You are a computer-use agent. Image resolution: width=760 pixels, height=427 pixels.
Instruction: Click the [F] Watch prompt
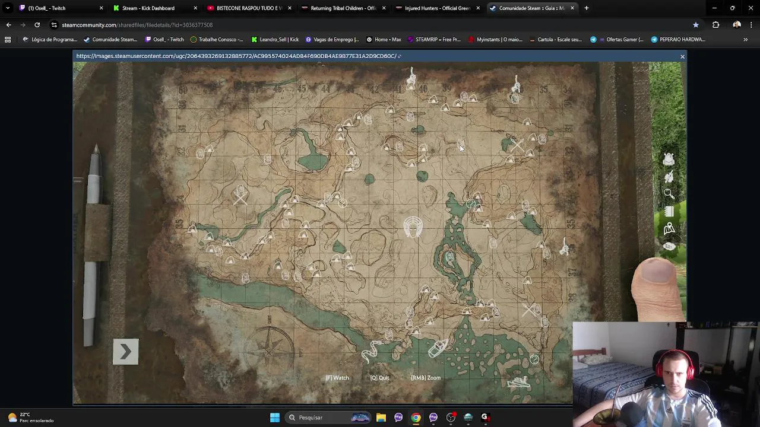pos(337,378)
